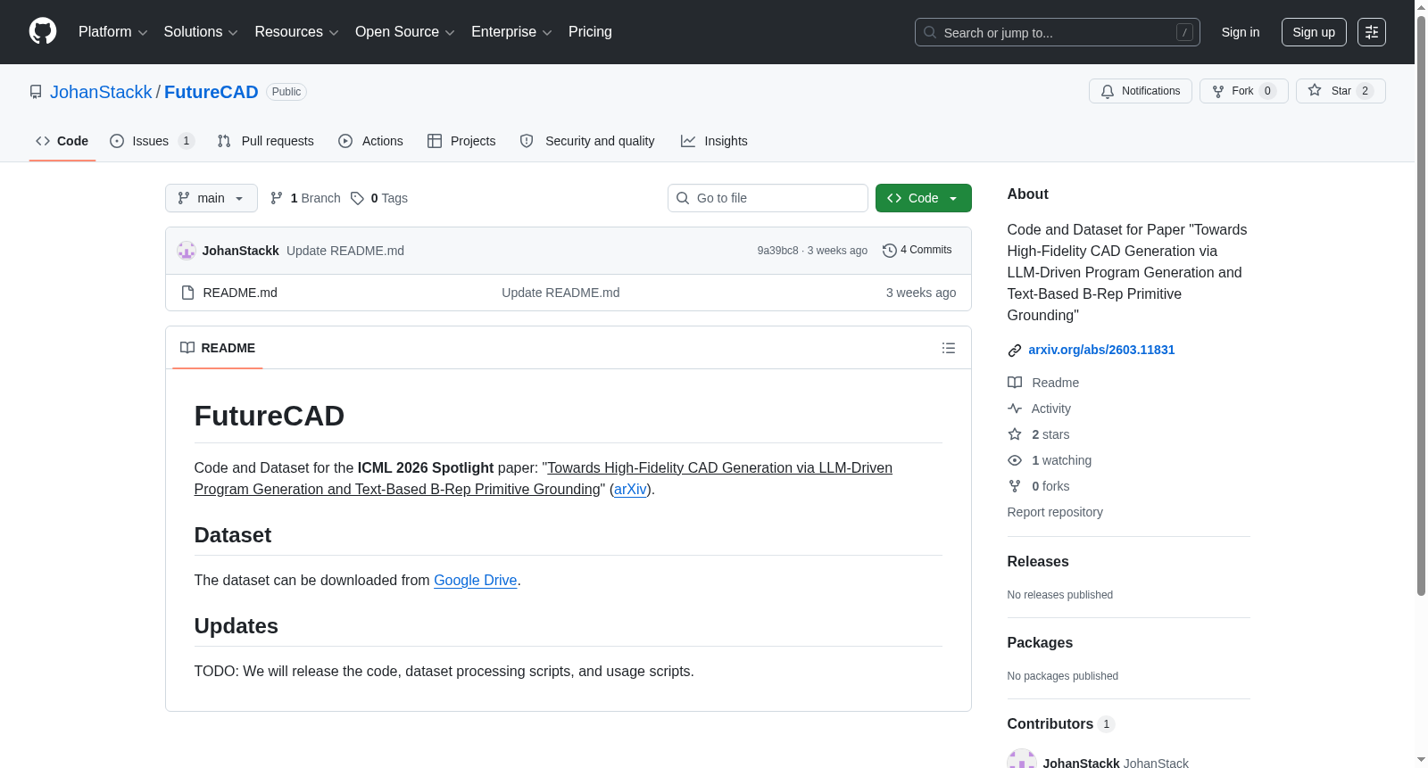This screenshot has width=1428, height=768.
Task: Click the eye icon beside 1 watching
Action: pyautogui.click(x=1015, y=460)
